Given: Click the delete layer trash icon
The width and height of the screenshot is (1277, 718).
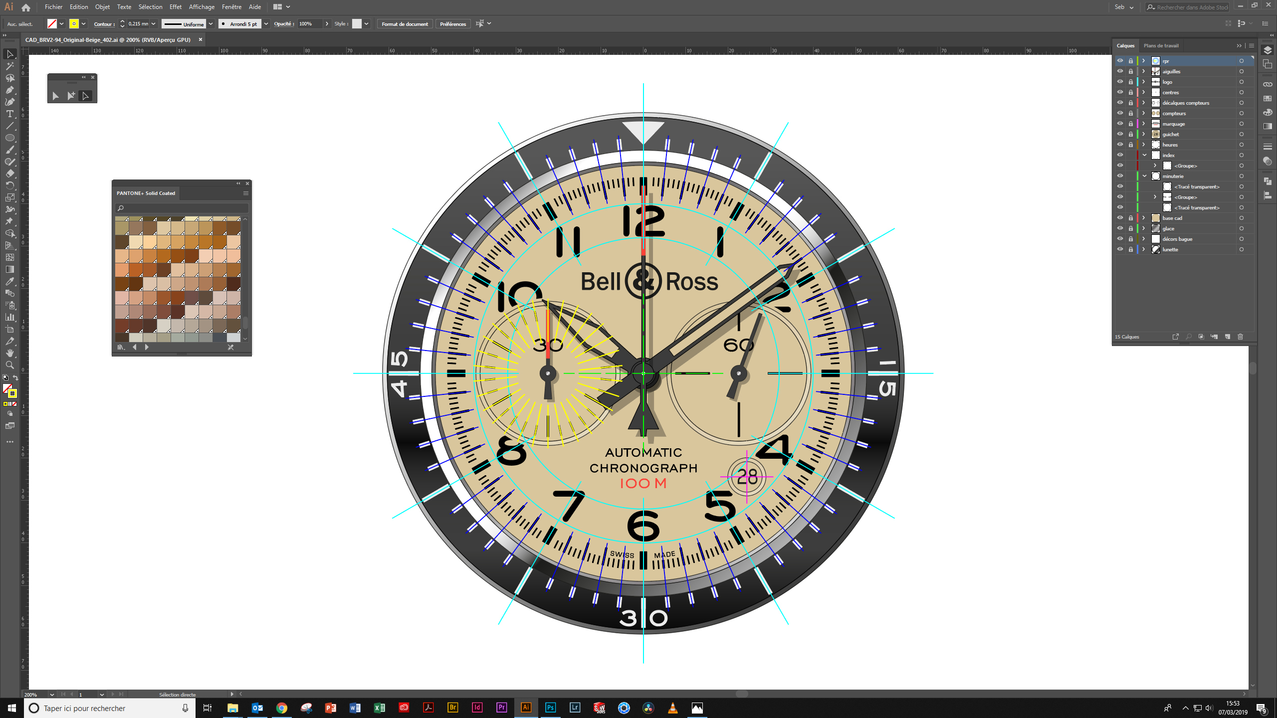Looking at the screenshot, I should pyautogui.click(x=1241, y=337).
